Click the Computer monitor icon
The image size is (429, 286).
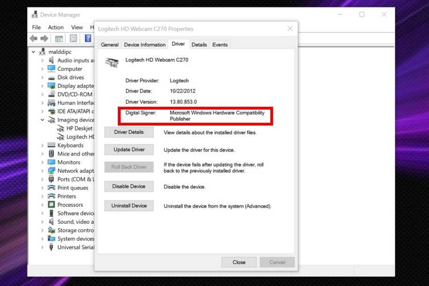pyautogui.click(x=51, y=69)
